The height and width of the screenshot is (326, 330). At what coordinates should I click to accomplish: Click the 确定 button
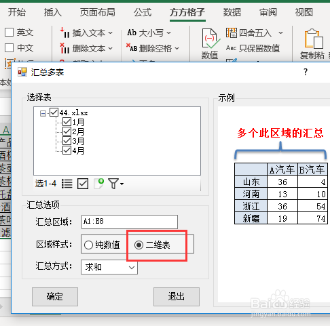[x=55, y=297]
